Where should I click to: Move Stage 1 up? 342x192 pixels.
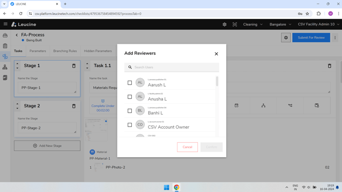tap(17, 64)
